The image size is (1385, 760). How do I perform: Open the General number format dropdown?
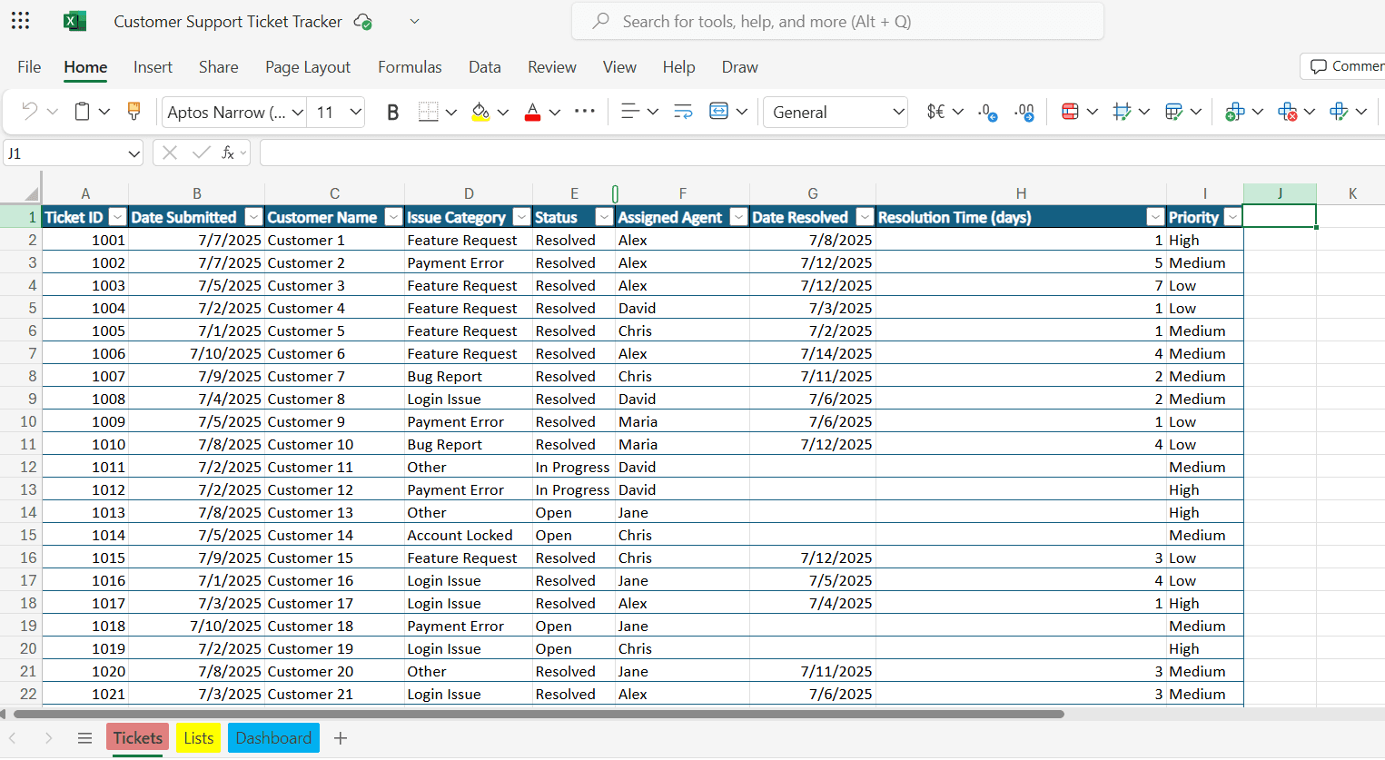(x=834, y=112)
